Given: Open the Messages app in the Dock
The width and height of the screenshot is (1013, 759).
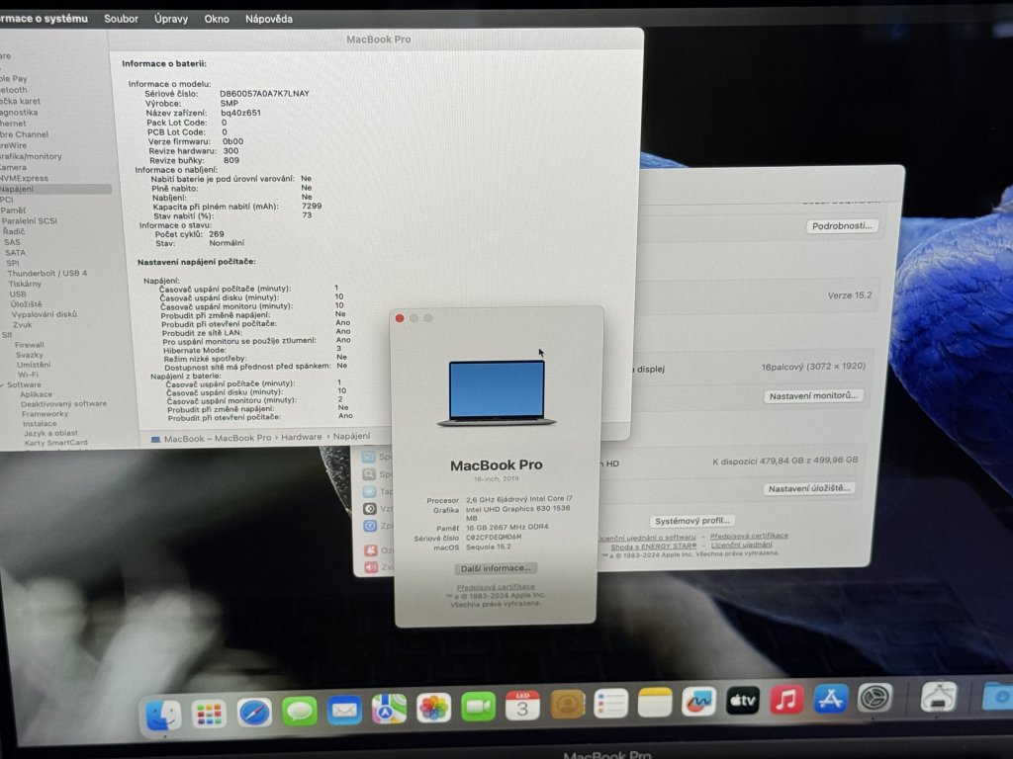Looking at the screenshot, I should tap(299, 712).
